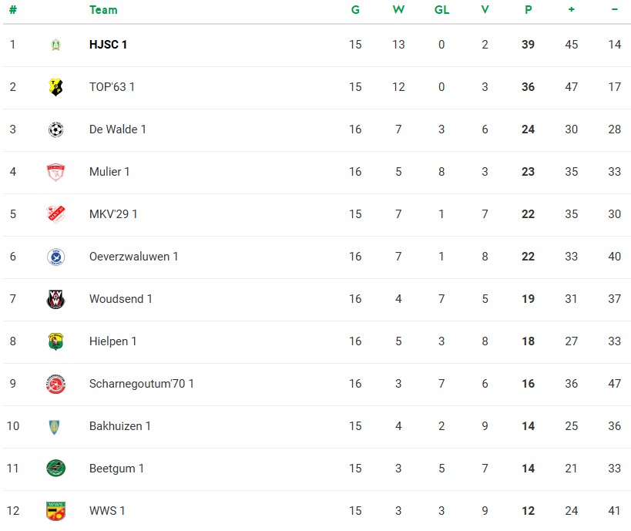Screen dimensions: 631x531
Task: Click the G games column header
Action: click(x=355, y=10)
